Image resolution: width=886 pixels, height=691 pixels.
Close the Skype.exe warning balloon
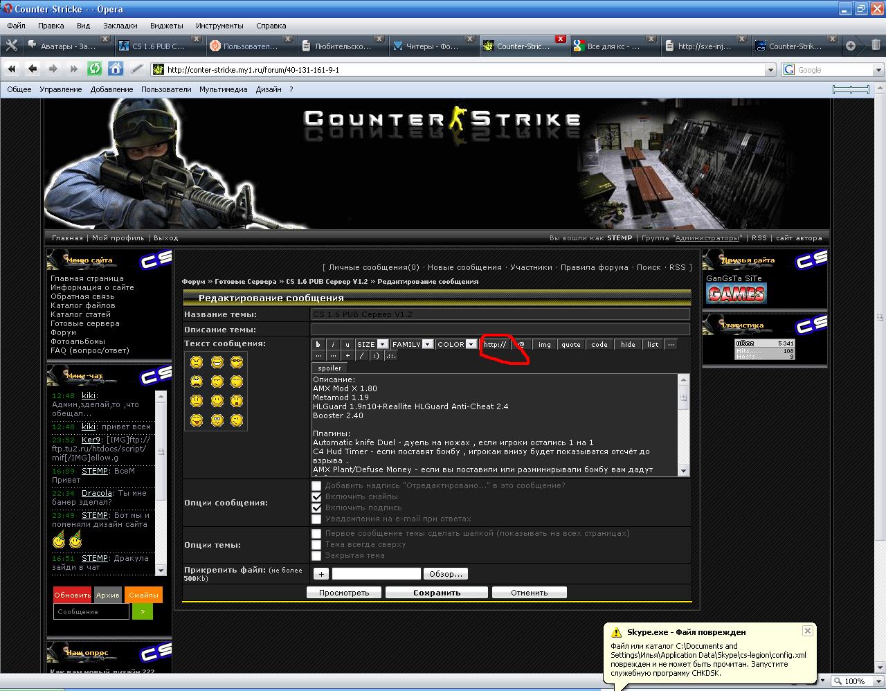[807, 631]
